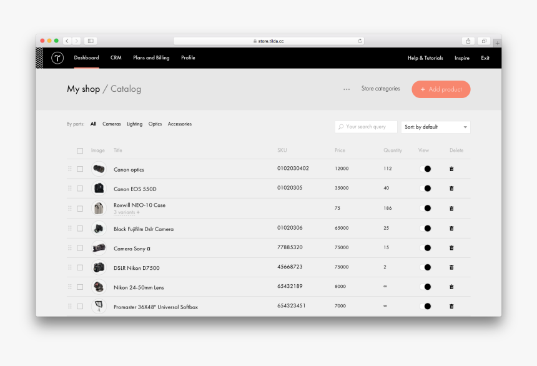
Task: Check the select-all checkbox in table header
Action: [80, 151]
